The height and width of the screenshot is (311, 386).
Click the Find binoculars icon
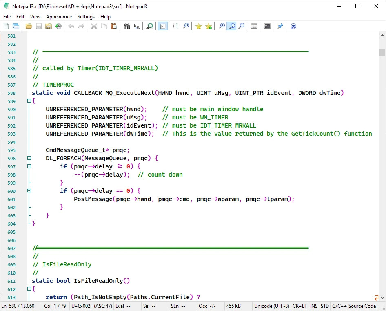(127, 26)
